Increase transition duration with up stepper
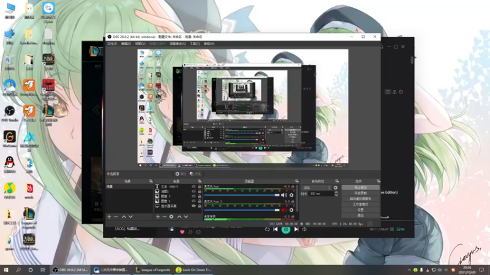 pos(336,193)
